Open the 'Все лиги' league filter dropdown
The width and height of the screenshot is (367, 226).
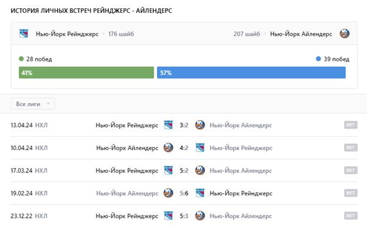tap(33, 104)
